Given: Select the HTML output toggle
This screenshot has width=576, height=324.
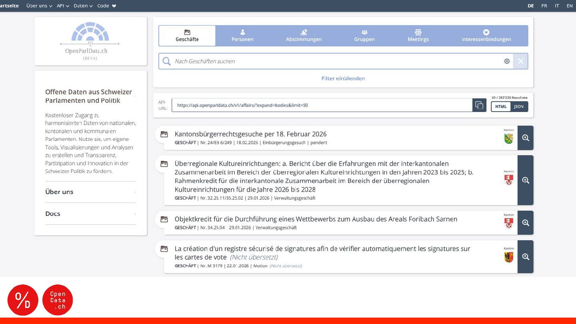Looking at the screenshot, I should [501, 106].
